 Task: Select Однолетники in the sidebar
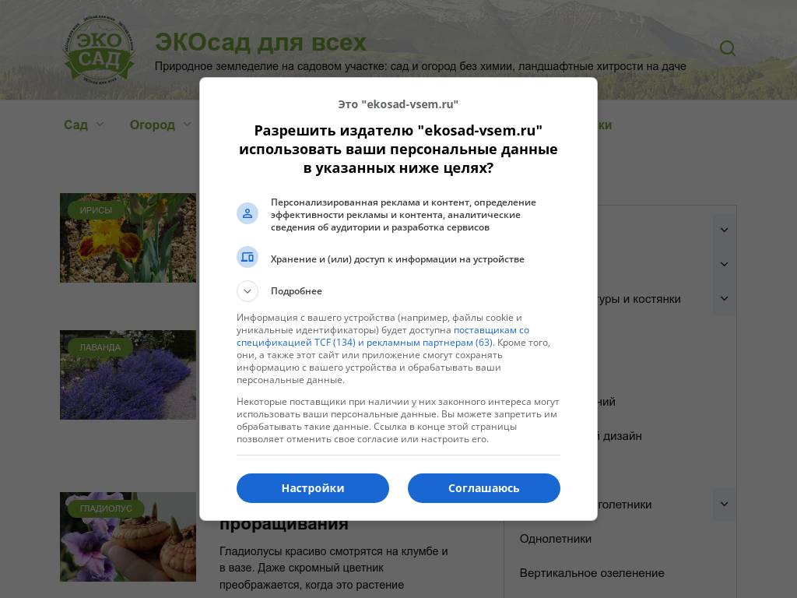coord(556,539)
